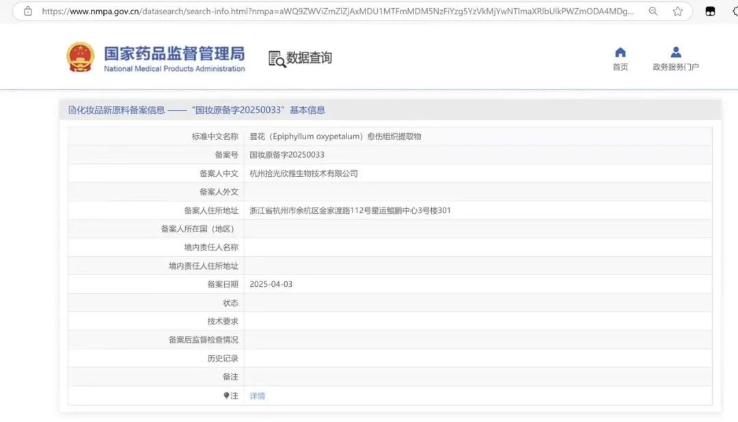Viewport: 738px width, 422px height.
Task: Open the 详情 link
Action: point(257,396)
